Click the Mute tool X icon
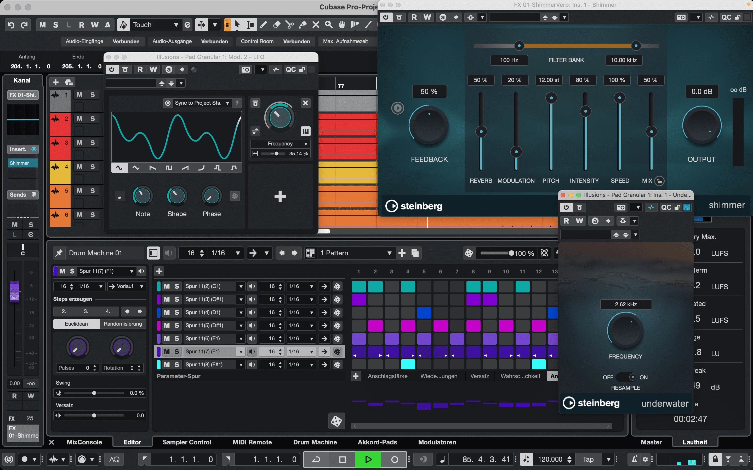Image resolution: width=753 pixels, height=470 pixels. [316, 25]
